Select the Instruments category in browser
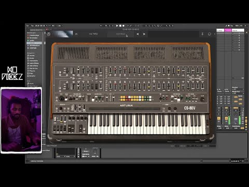 click(x=33, y=61)
